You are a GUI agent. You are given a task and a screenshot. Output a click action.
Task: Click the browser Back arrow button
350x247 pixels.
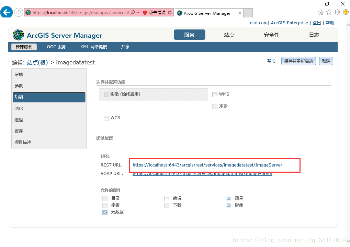point(7,12)
